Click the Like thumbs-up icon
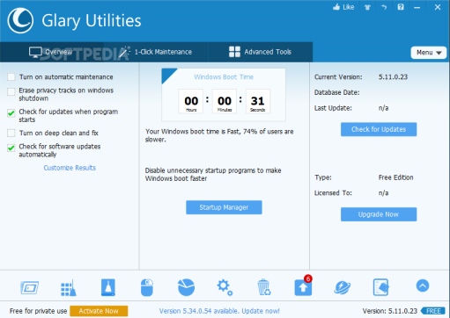This screenshot has width=450, height=318. coord(343,7)
